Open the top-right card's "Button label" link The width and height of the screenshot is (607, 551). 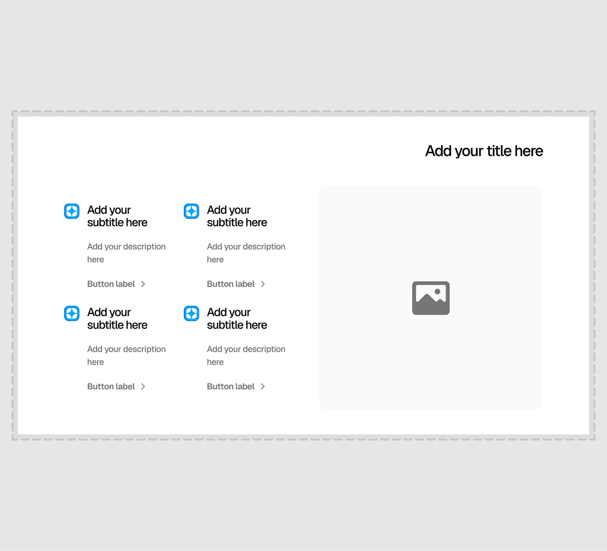coord(230,284)
